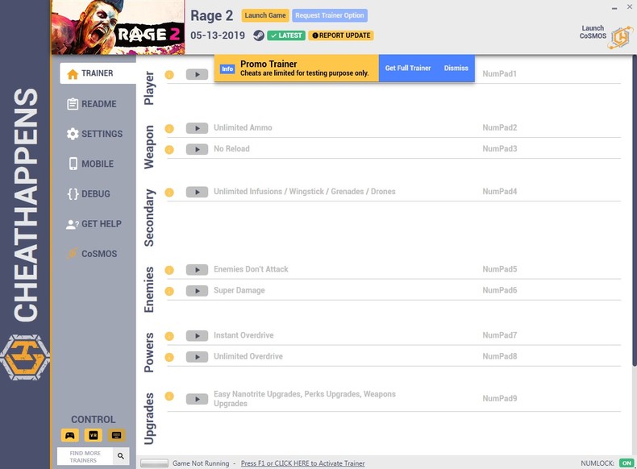Activate the No Reload cheat toggle
The height and width of the screenshot is (469, 637).
[x=197, y=149]
